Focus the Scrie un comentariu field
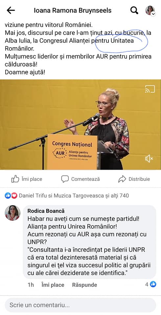Viewport: 161px width, 315px height. pyautogui.click(x=80, y=305)
